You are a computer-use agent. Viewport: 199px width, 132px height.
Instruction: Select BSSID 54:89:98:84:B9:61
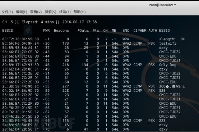click(x=20, y=125)
